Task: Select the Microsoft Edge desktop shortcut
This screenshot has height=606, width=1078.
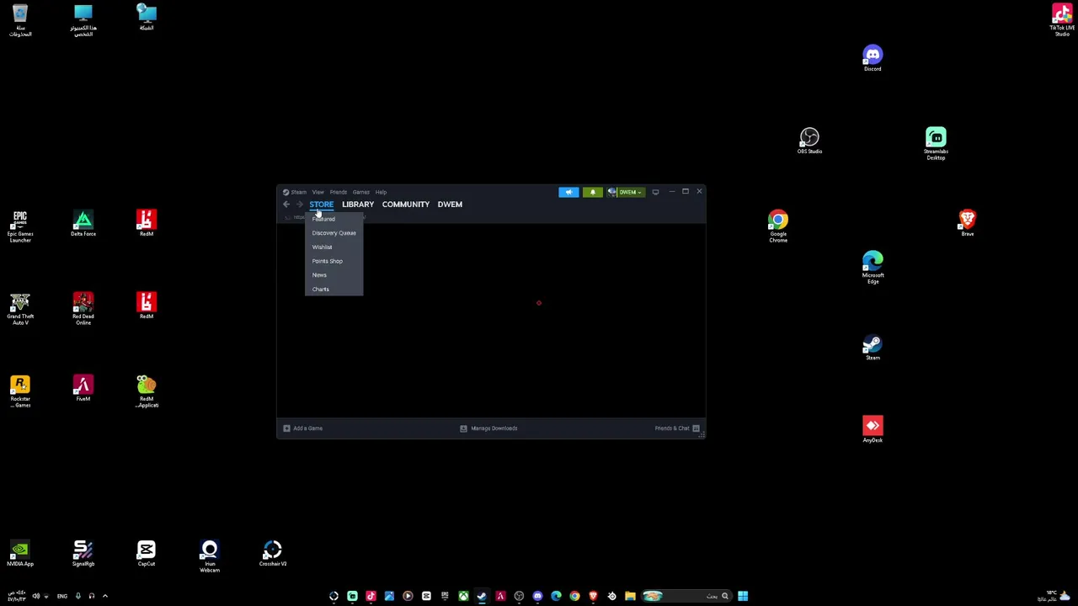Action: tap(873, 268)
